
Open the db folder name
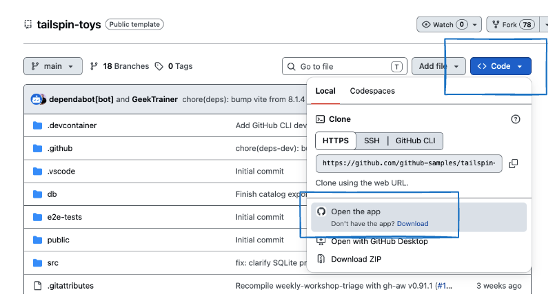[x=52, y=194]
